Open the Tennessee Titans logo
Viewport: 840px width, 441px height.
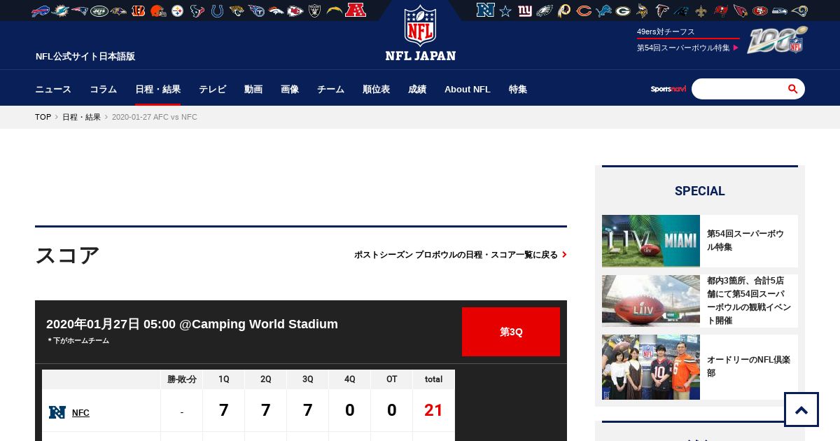pyautogui.click(x=256, y=10)
